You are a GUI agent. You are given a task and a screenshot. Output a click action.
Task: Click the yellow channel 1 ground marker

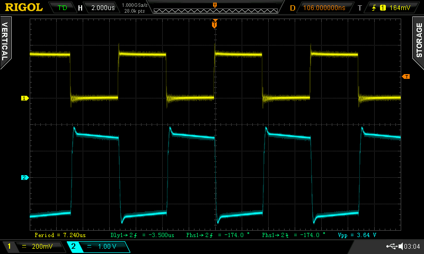coord(25,98)
